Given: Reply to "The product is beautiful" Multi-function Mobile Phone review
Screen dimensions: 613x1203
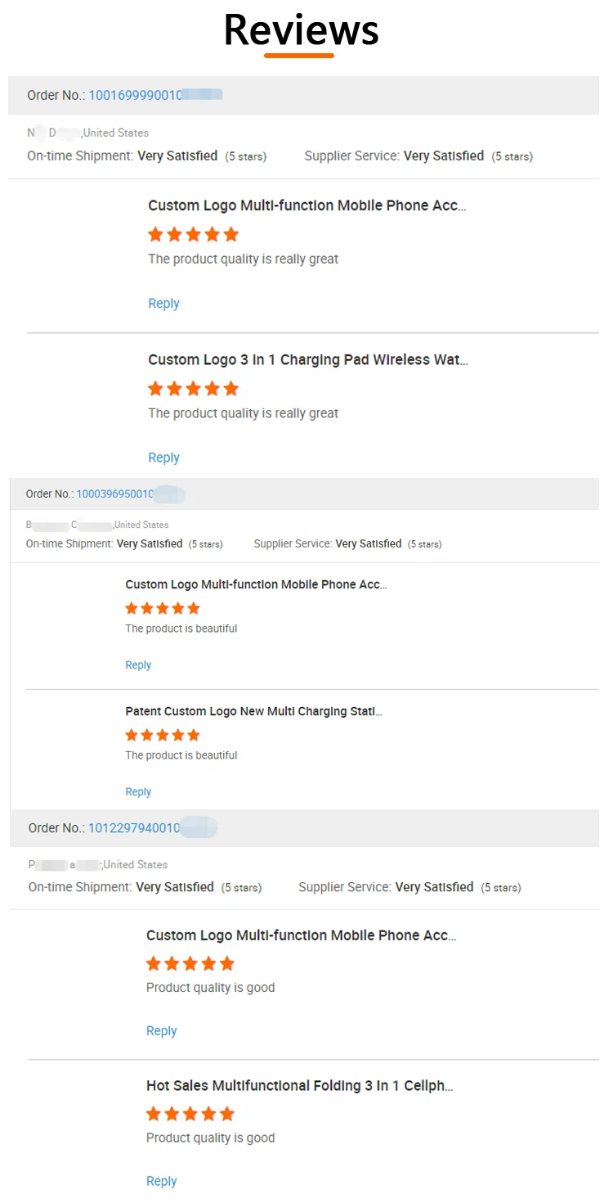Looking at the screenshot, I should click(138, 665).
